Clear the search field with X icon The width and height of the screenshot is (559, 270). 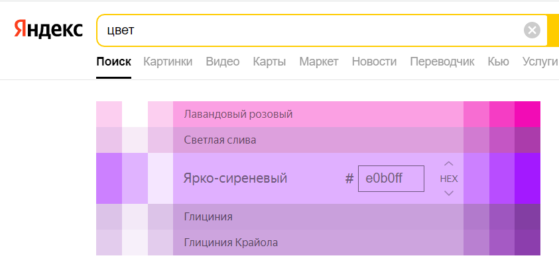(x=532, y=30)
